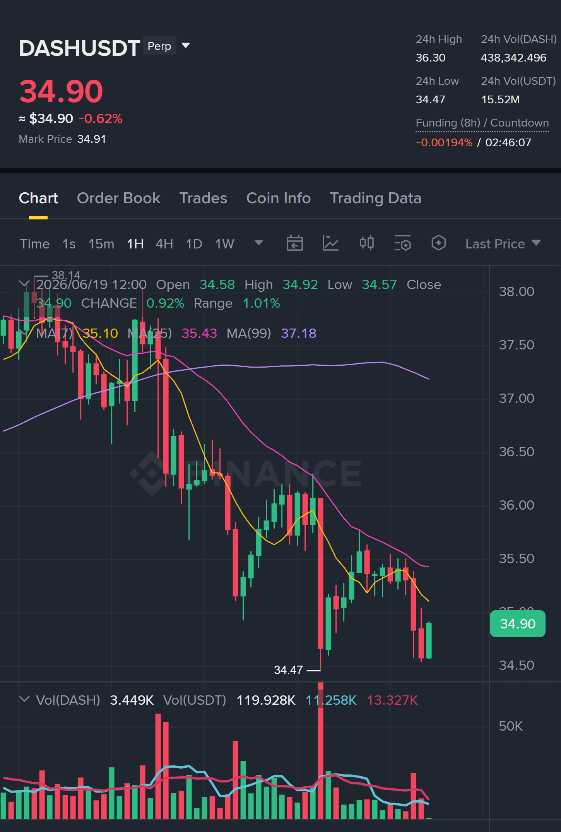Open the Last Price dropdown

coord(503,244)
